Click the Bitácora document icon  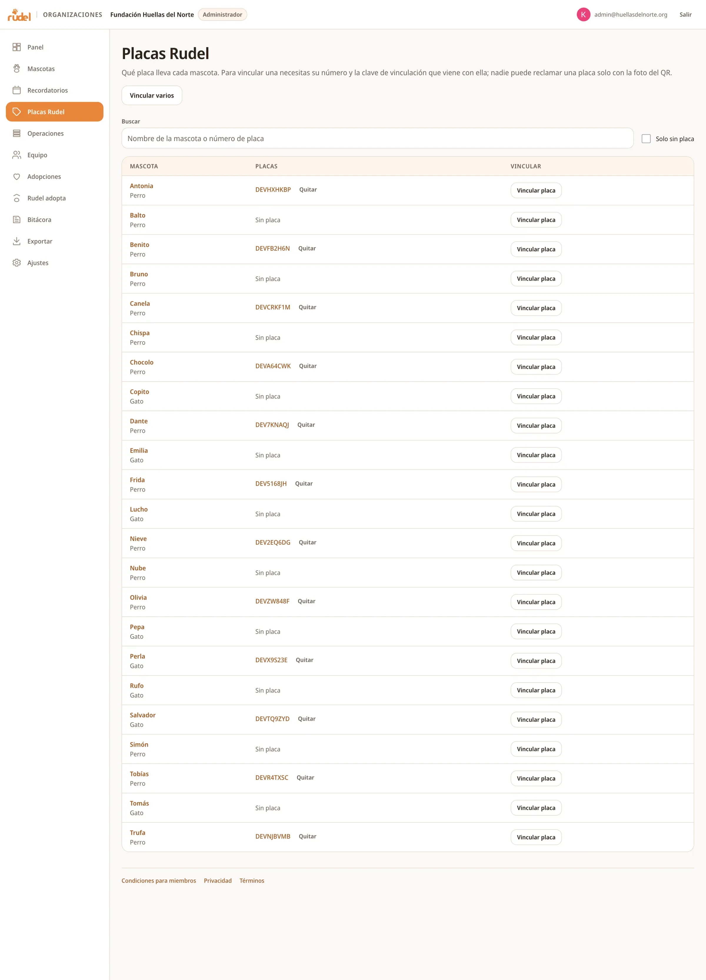[16, 220]
